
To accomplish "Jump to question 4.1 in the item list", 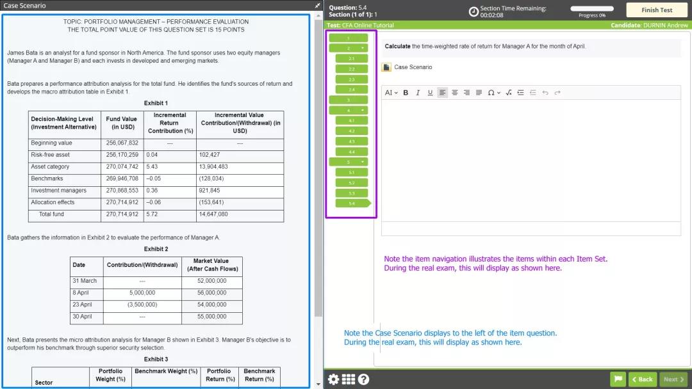I will (351, 120).
